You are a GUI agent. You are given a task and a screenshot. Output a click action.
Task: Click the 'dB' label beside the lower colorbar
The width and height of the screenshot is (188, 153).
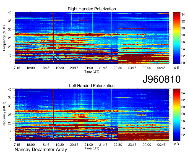pyautogui.click(x=176, y=144)
